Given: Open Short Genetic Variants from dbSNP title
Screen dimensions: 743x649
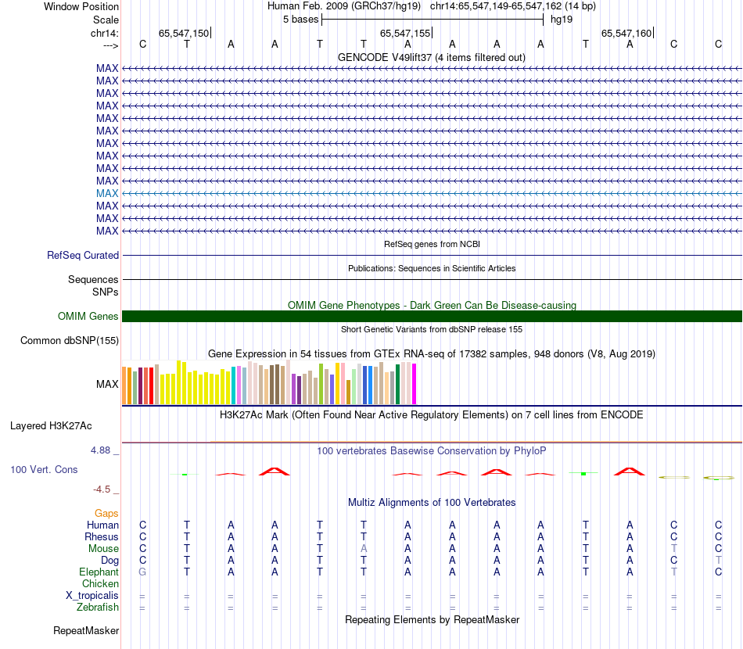Looking at the screenshot, I should coord(432,329).
